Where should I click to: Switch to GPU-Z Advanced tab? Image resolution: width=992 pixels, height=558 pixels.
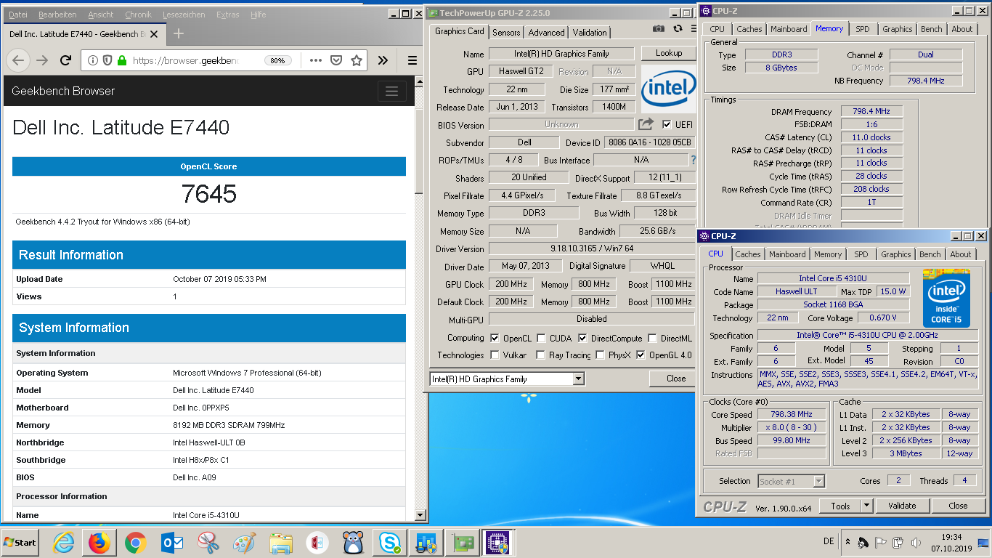(546, 33)
